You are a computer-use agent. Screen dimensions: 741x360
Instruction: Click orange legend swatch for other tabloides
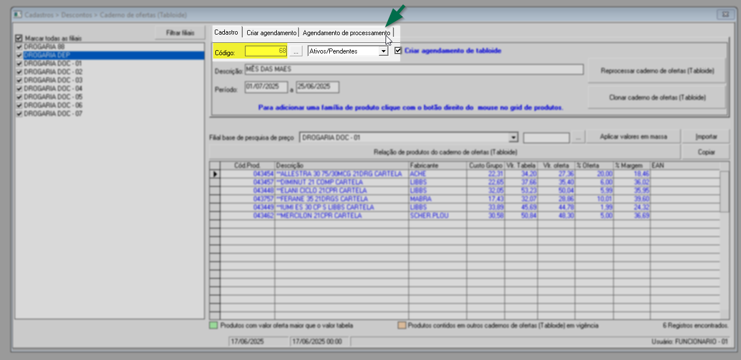tap(402, 325)
